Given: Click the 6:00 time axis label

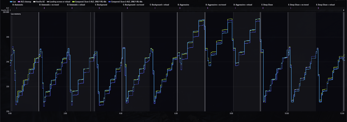Looking at the screenshot, I should pyautogui.click(x=176, y=114).
